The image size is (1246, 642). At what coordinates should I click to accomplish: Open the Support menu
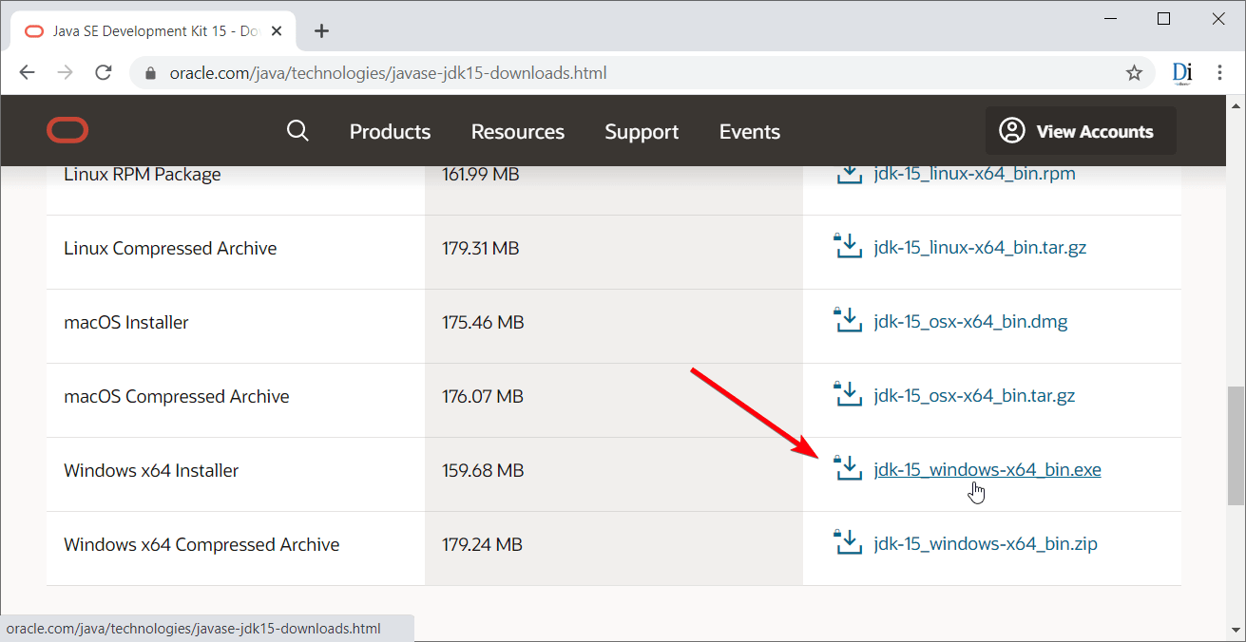tap(642, 132)
